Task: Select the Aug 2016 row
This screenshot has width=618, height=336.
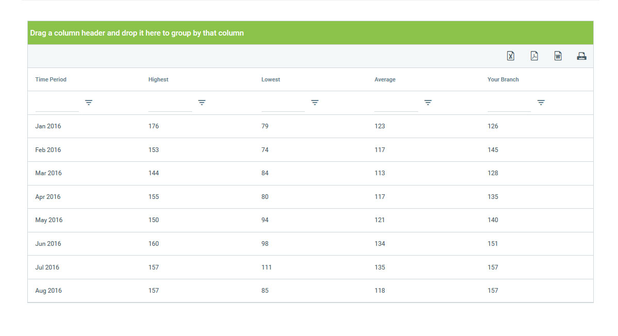Action: click(x=48, y=291)
